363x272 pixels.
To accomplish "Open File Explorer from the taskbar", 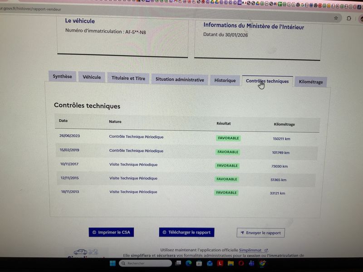I will [231, 263].
